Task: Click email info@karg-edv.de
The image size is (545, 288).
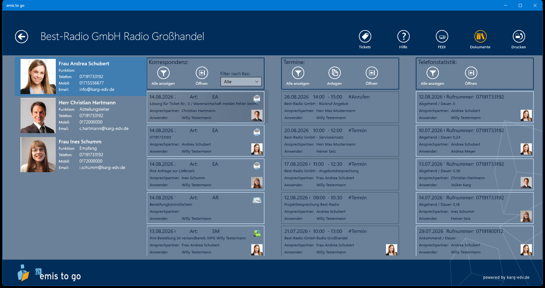Action: click(97, 90)
